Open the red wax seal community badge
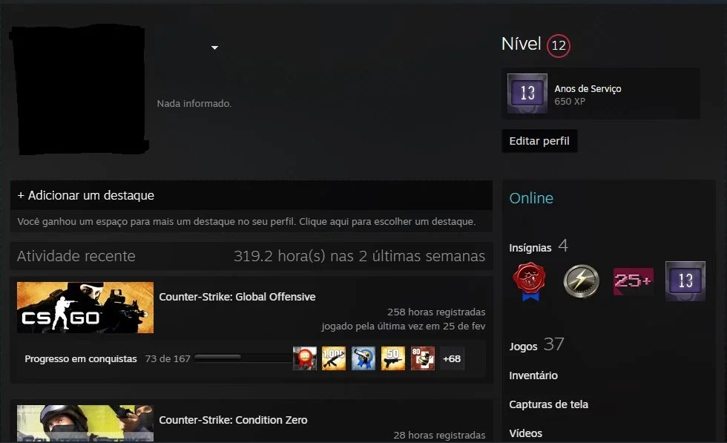The image size is (727, 443). [x=529, y=281]
